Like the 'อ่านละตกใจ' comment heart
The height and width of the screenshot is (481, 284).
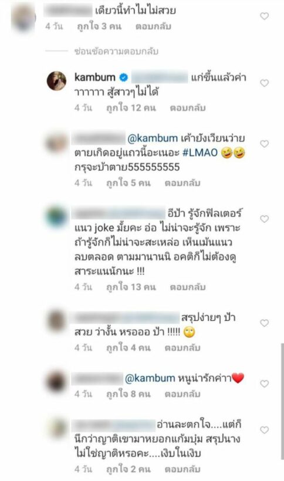(x=265, y=430)
